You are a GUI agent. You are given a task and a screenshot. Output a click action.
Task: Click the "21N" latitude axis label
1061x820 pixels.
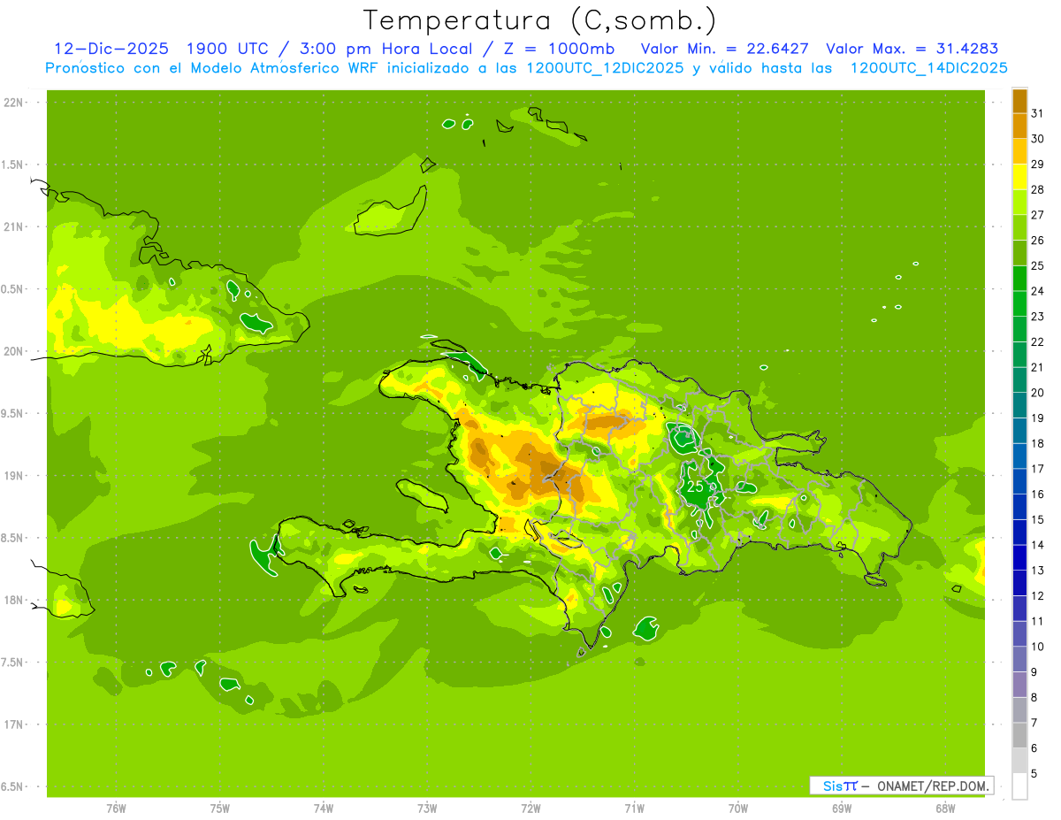(x=13, y=227)
